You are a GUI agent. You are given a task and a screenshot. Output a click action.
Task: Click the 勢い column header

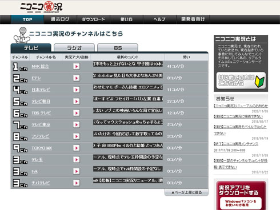tap(186, 57)
